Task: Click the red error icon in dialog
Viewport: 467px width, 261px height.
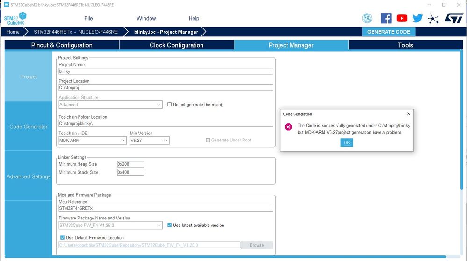Action: 288,127
